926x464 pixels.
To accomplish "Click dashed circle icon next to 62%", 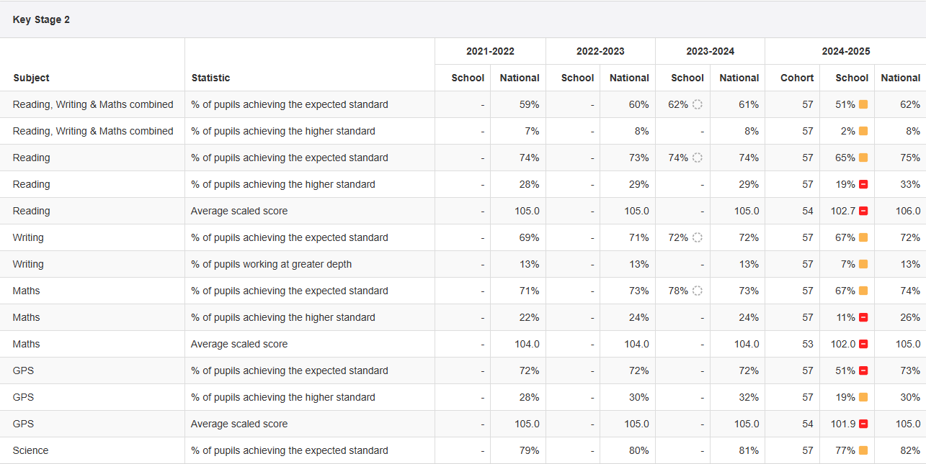I will [697, 104].
